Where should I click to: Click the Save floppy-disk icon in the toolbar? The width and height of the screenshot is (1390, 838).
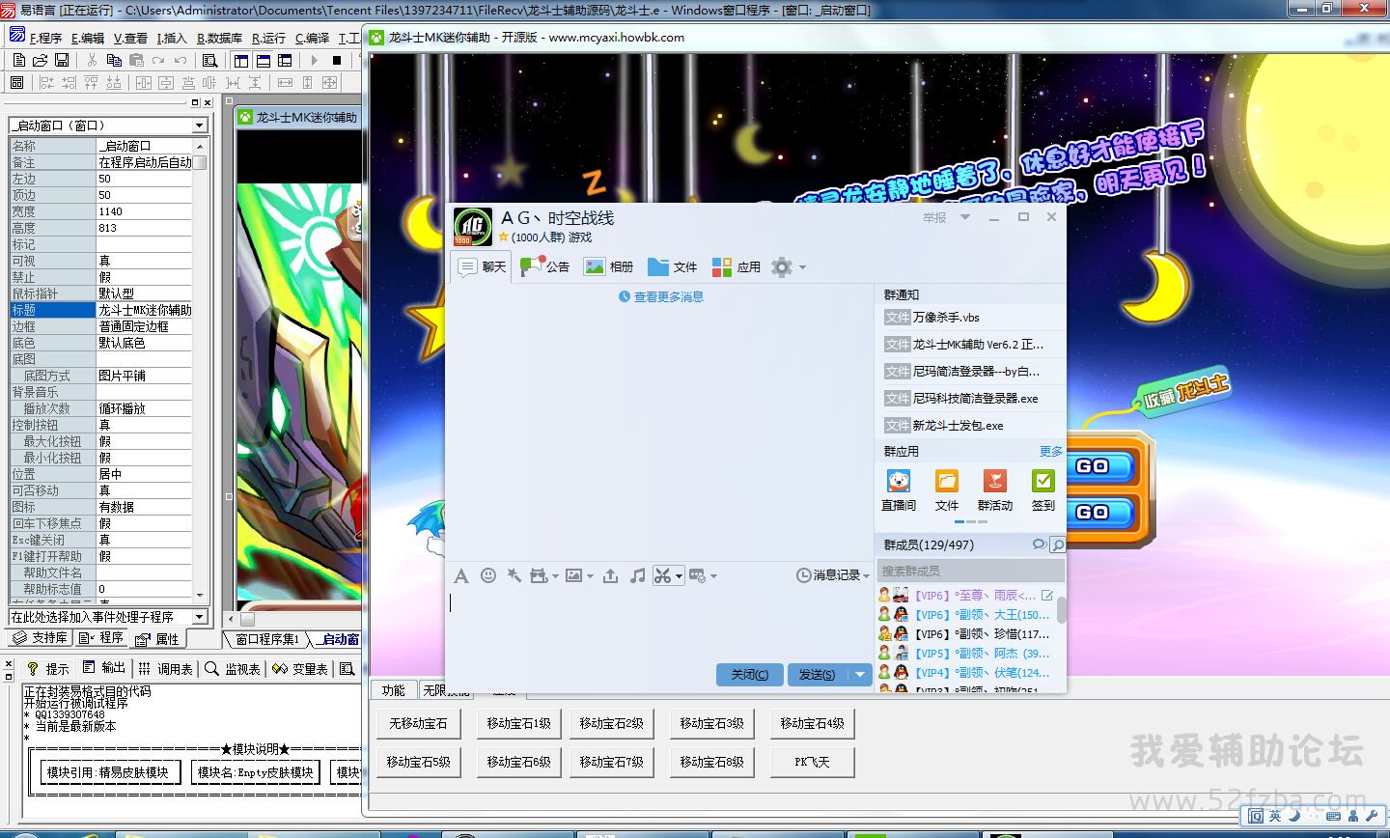62,60
